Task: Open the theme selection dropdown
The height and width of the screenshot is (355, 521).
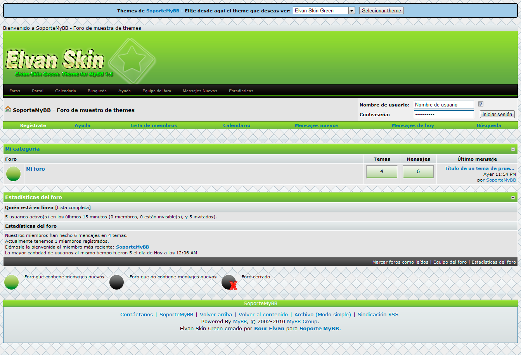Action: (324, 11)
